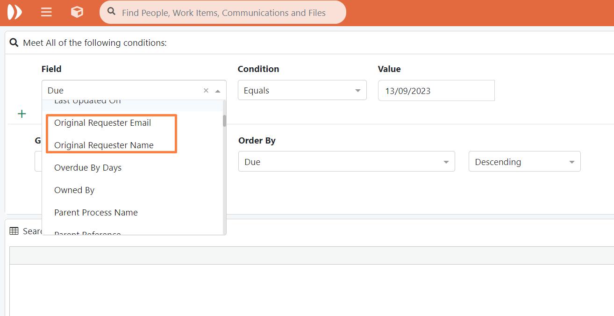Select Original Requester Name from the list
614x316 pixels.
[x=104, y=145]
